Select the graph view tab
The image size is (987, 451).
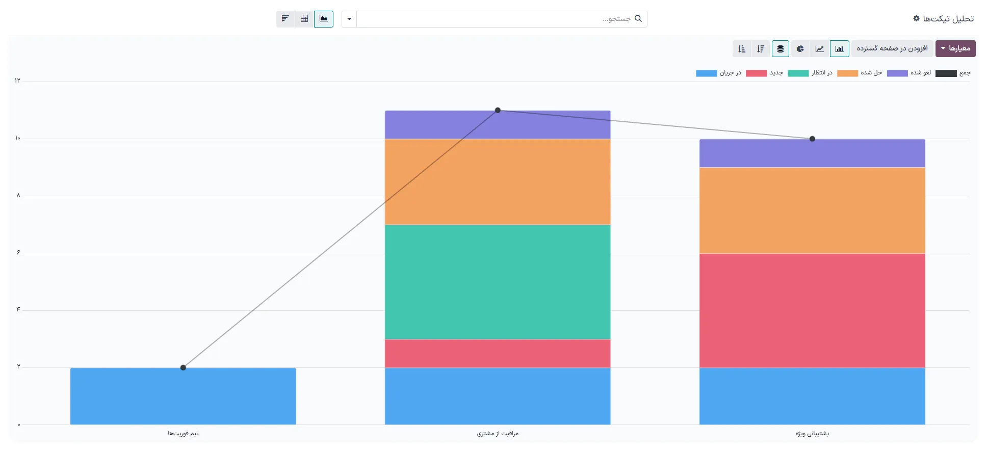[323, 19]
